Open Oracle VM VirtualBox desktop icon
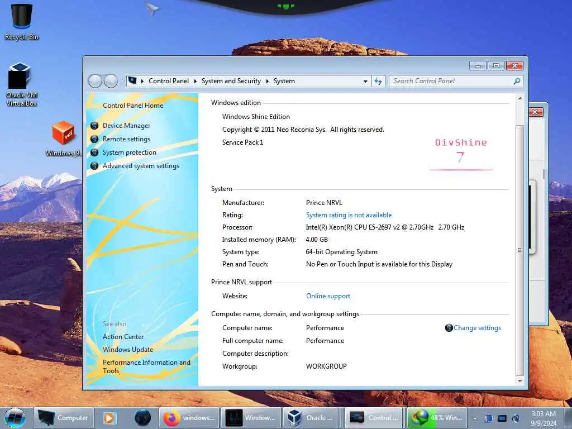The image size is (572, 429). coord(22,85)
